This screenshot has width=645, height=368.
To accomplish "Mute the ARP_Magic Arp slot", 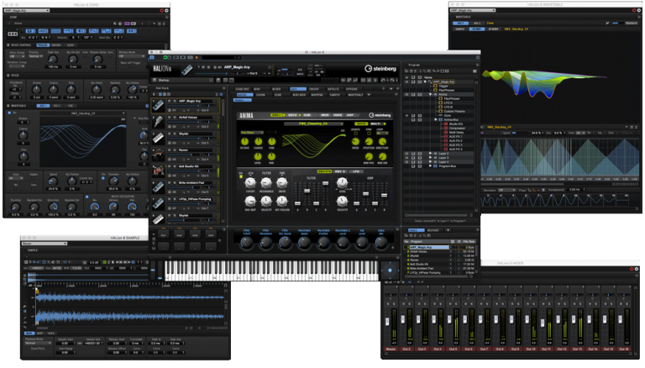I will pos(170,101).
